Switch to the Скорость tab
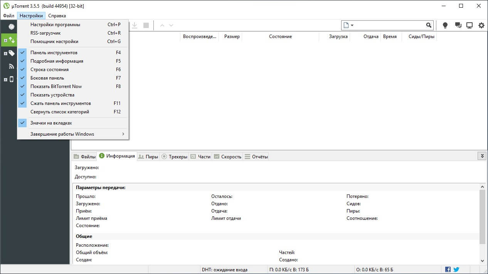 click(227, 156)
